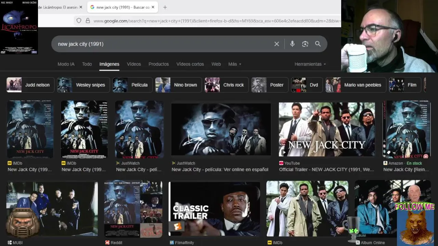Filter images by Film chip
Viewport: 438px width, 246px height.
pos(405,85)
